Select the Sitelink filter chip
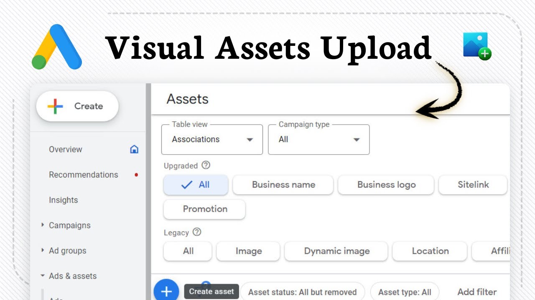This screenshot has height=300, width=535. coord(473,185)
